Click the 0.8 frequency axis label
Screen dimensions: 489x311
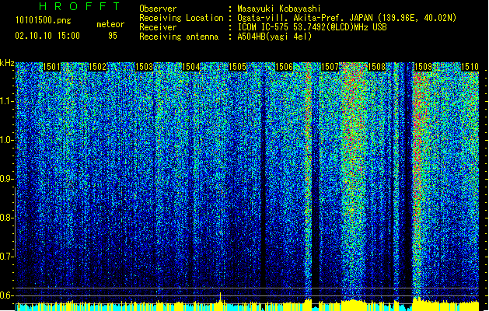7,218
